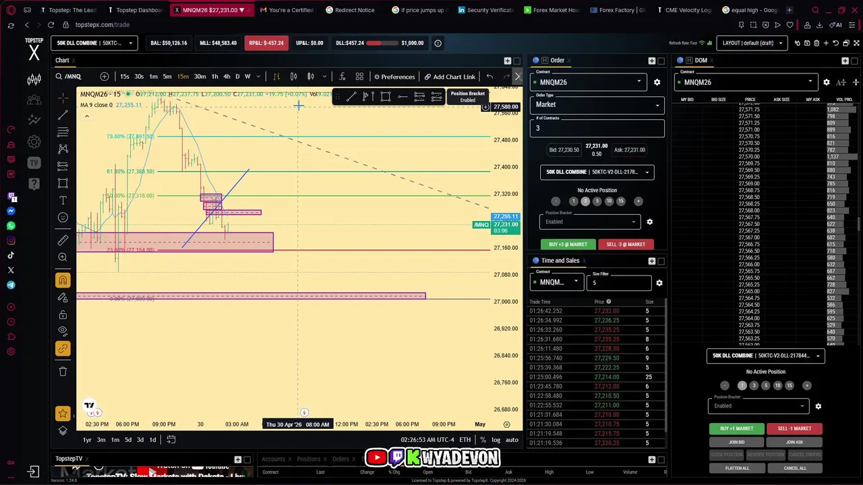Open Position Bracket settings gear in Order panel
The image size is (863, 485).
coord(650,222)
